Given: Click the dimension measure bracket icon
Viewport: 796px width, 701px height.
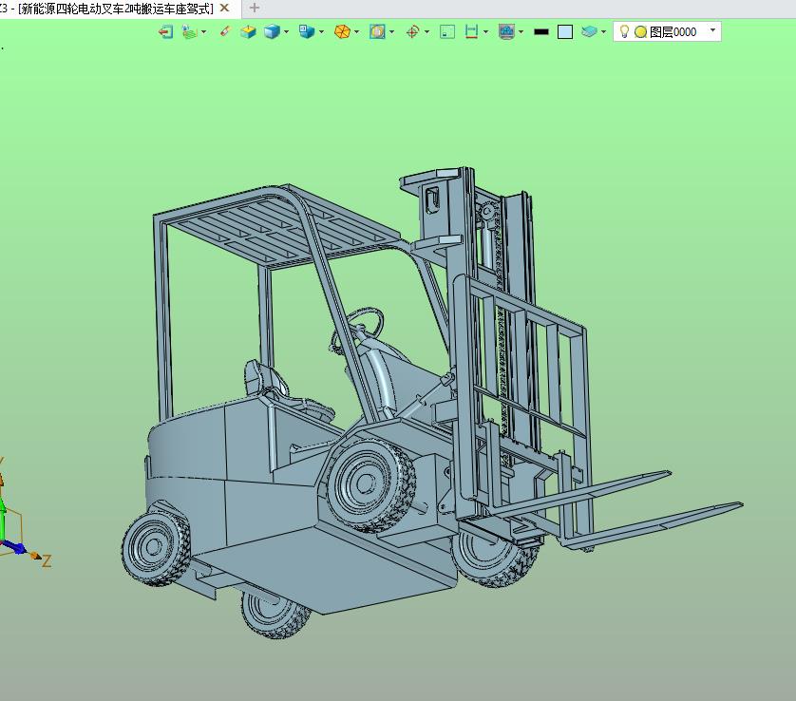Looking at the screenshot, I should click(471, 32).
